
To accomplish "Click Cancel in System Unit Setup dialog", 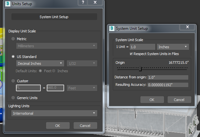I will point(179,100).
